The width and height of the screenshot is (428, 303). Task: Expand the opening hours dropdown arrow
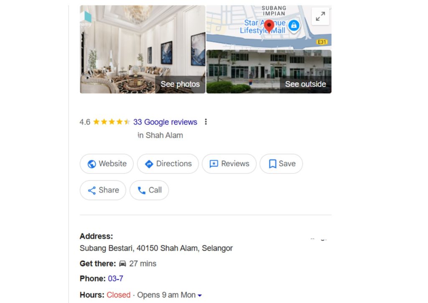pos(199,295)
